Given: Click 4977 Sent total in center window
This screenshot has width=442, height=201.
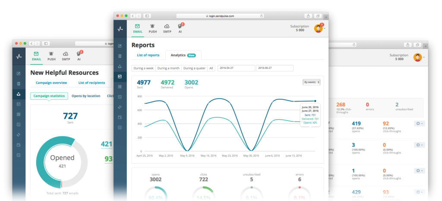Looking at the screenshot, I should (x=144, y=84).
